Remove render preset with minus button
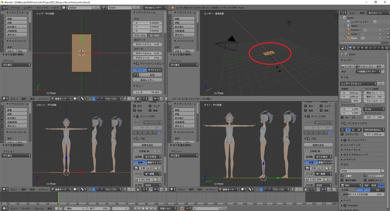The height and width of the screenshot is (211, 390). [383, 84]
